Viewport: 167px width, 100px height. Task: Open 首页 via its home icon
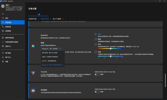tap(3, 18)
